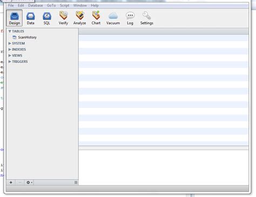Open the Help menu

click(95, 5)
